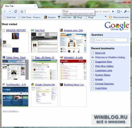The height and width of the screenshot is (128, 132).
Task: Bookmark this page with the star icon
Action: pyautogui.click(x=22, y=11)
